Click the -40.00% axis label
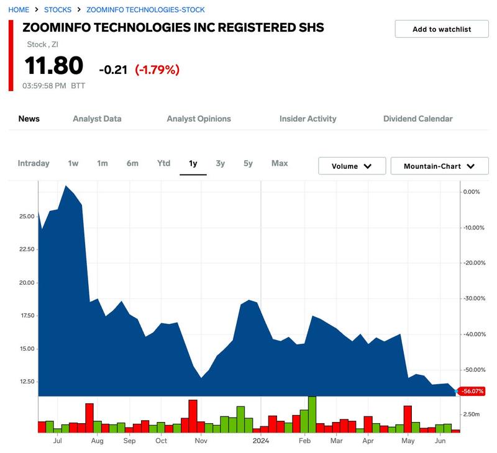 coord(474,334)
